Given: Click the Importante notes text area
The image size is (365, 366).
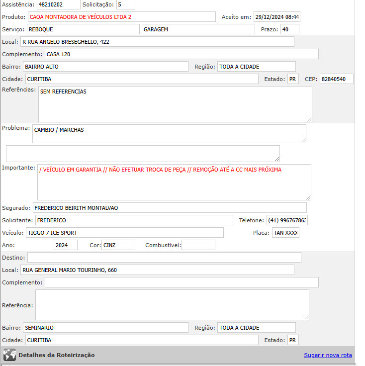Looking at the screenshot, I should click(174, 182).
